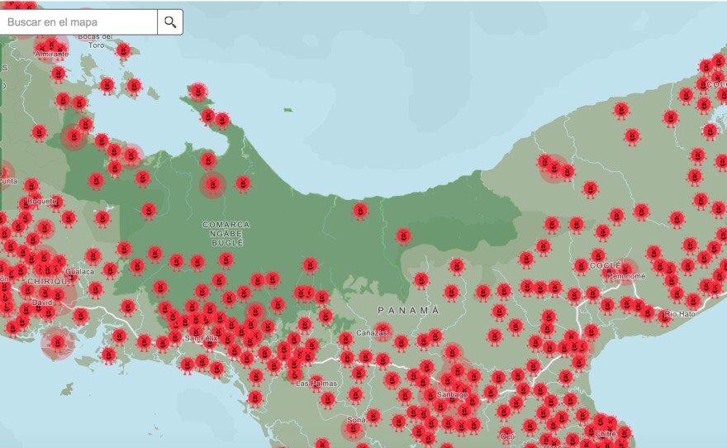727x448 pixels.
Task: Select the haloed virus marker on the northern peninsula tip
Action: click(x=197, y=91)
